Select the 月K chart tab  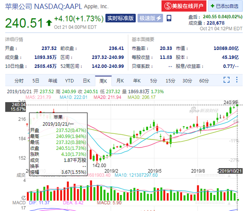click(120, 81)
